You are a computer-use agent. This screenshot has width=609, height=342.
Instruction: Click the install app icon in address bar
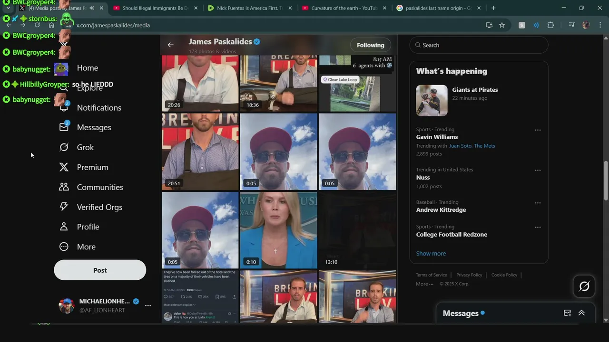click(x=489, y=25)
